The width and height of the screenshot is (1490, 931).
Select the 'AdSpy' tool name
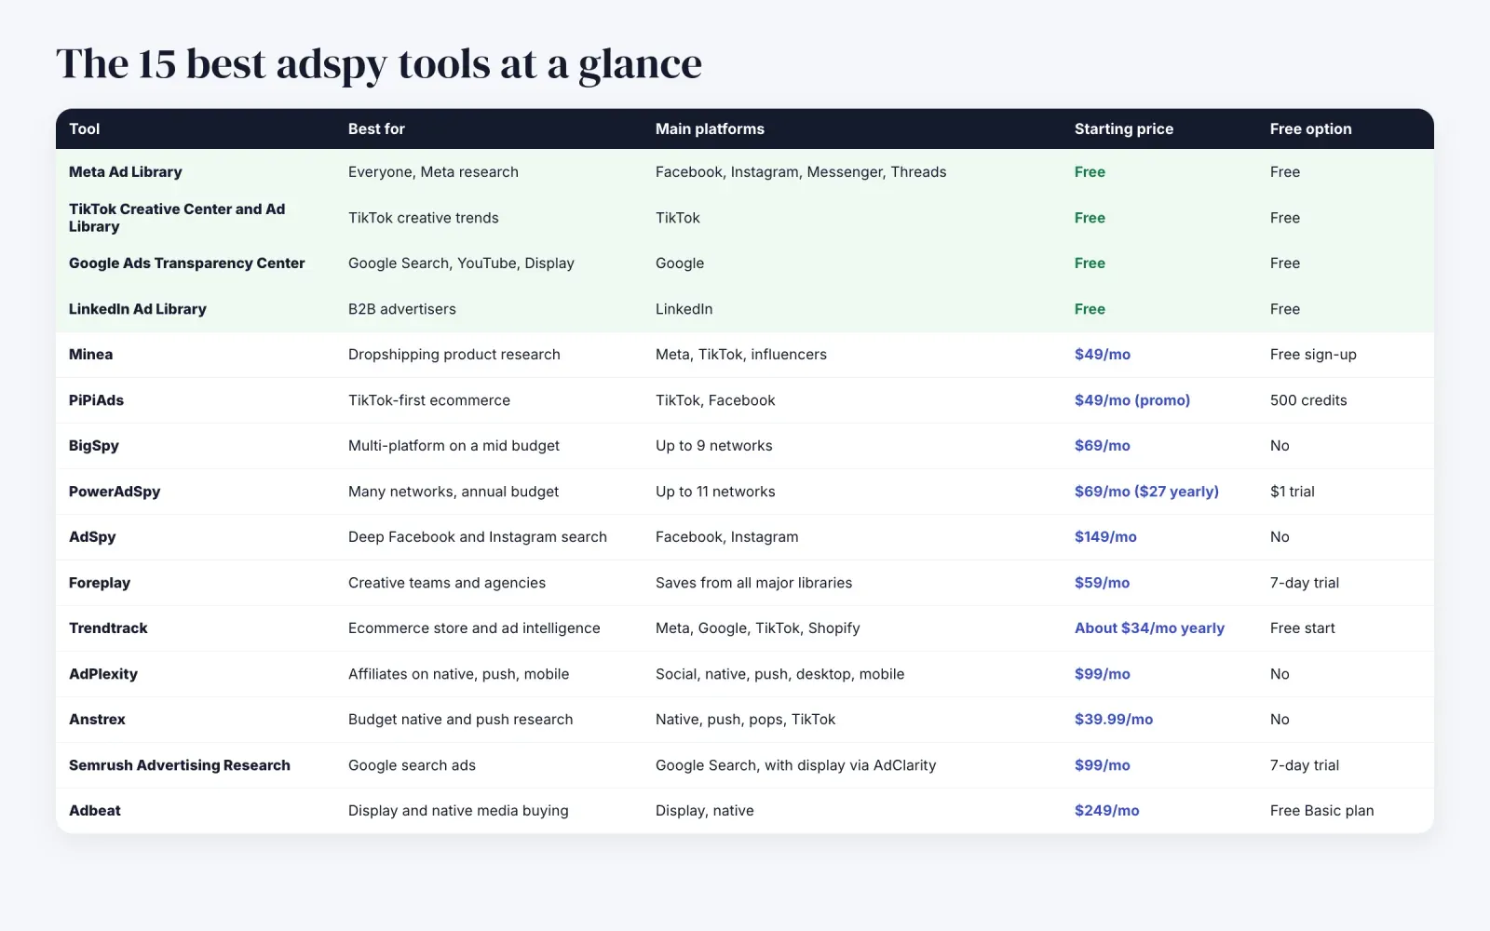pyautogui.click(x=92, y=537)
